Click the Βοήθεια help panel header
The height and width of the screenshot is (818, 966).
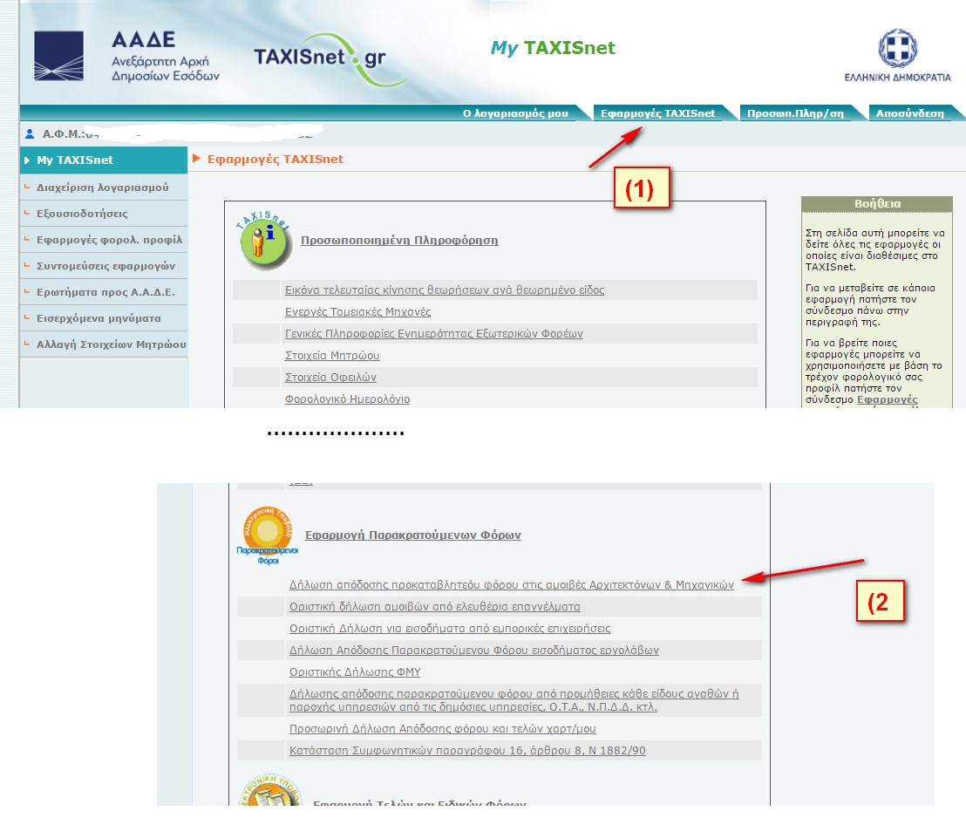(877, 203)
